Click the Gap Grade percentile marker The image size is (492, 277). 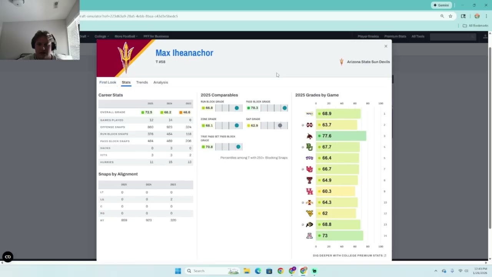280,125
